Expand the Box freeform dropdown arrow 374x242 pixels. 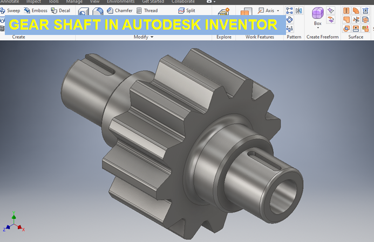pyautogui.click(x=318, y=28)
